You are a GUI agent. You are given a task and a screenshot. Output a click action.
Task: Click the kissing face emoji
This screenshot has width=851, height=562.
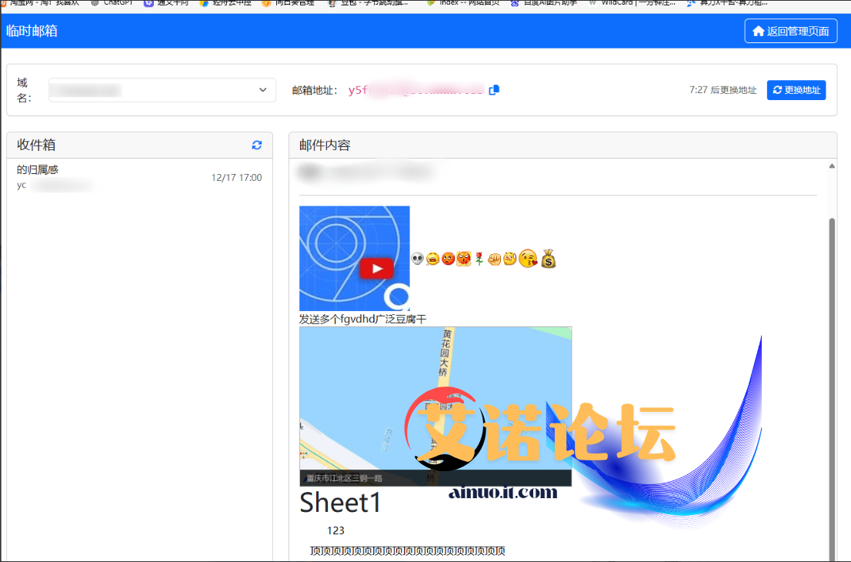pos(528,259)
